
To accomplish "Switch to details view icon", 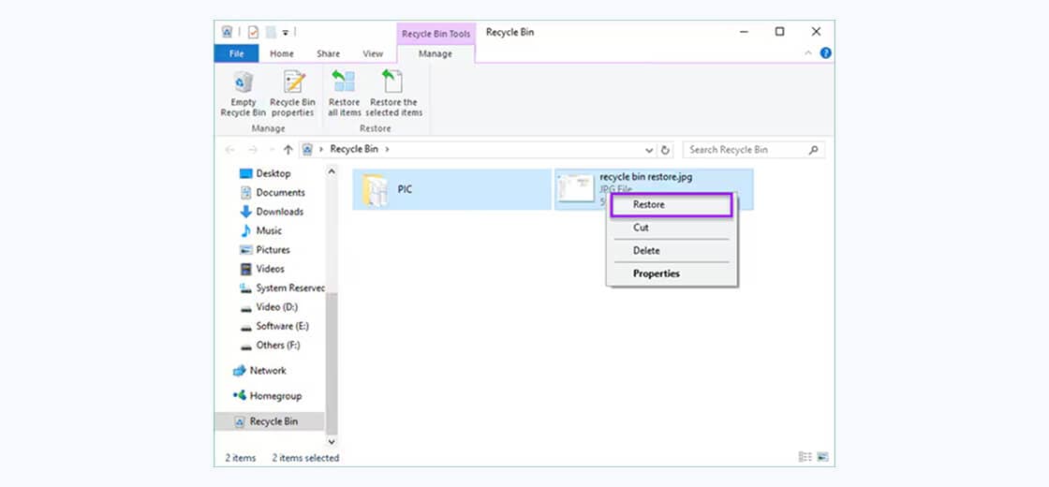I will [805, 458].
